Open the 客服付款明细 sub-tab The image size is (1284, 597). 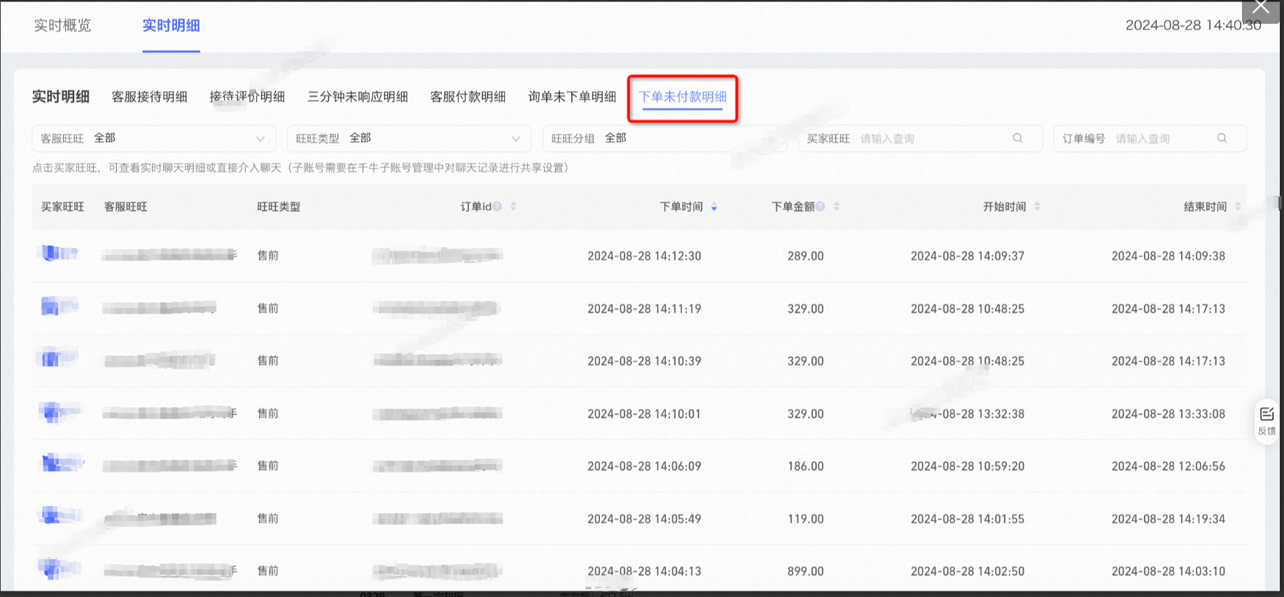click(x=468, y=97)
